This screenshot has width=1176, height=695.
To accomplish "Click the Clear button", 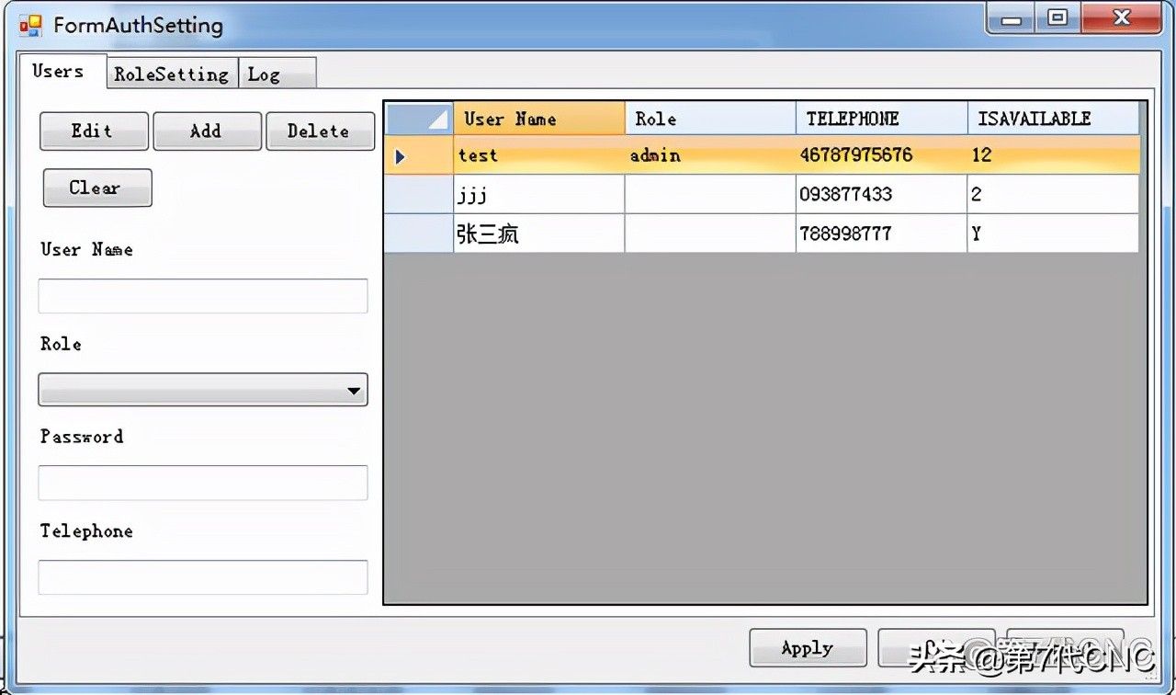I will 96,188.
